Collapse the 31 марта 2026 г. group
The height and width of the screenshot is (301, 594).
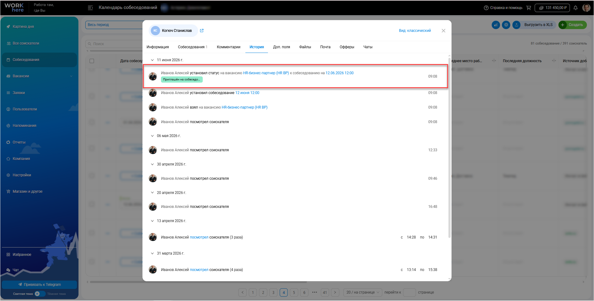(152, 253)
